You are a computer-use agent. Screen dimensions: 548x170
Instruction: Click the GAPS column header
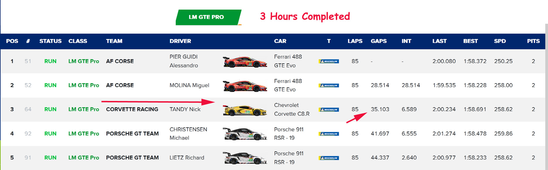(379, 41)
